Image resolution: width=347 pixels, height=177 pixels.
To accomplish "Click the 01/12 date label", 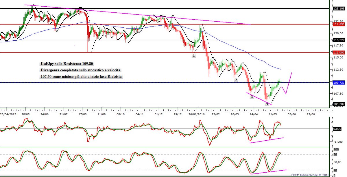I will coord(159,114).
